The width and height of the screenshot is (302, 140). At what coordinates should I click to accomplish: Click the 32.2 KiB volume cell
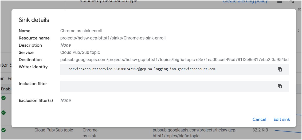click(260, 130)
